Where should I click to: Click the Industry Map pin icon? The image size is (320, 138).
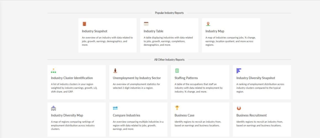[x=208, y=24]
